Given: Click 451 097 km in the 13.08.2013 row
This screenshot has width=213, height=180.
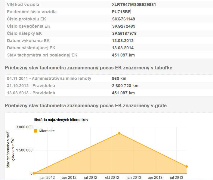Looking at the screenshot, I should tap(123, 93).
